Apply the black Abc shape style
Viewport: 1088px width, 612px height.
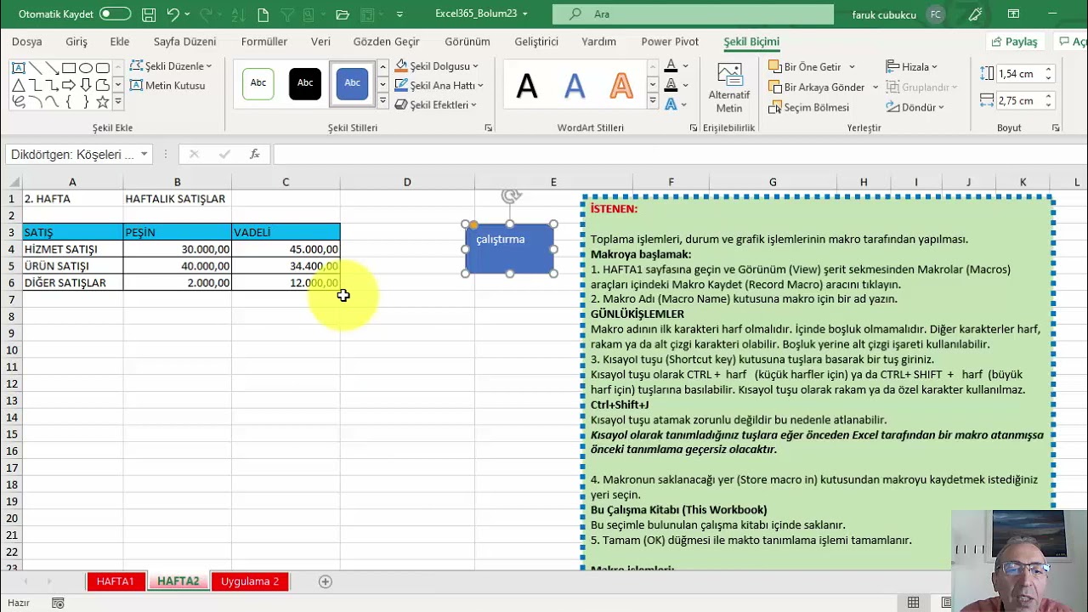click(305, 83)
